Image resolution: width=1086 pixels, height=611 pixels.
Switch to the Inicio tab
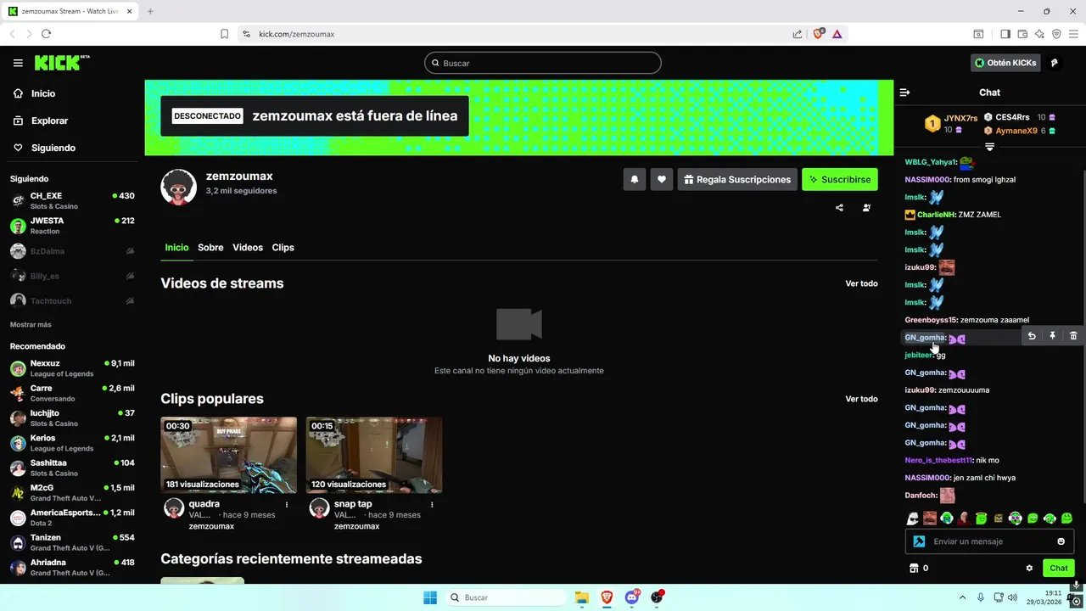pos(176,248)
